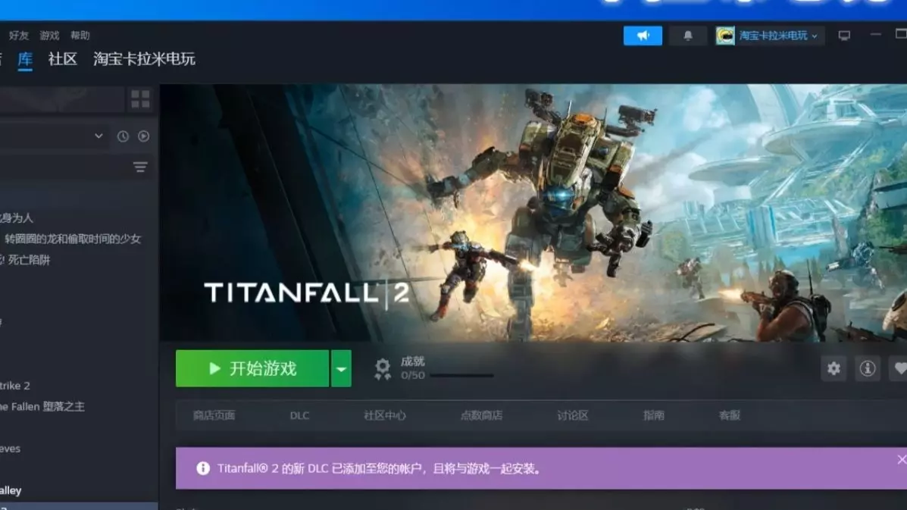Open the 帮助 menu
Viewport: 907px width, 510px height.
(x=80, y=36)
